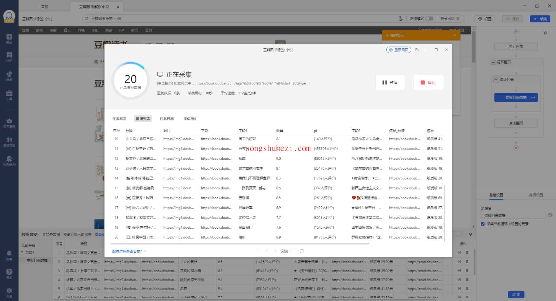Click the export icon for preview row 2
This screenshot has height=301, width=556.
point(459,262)
